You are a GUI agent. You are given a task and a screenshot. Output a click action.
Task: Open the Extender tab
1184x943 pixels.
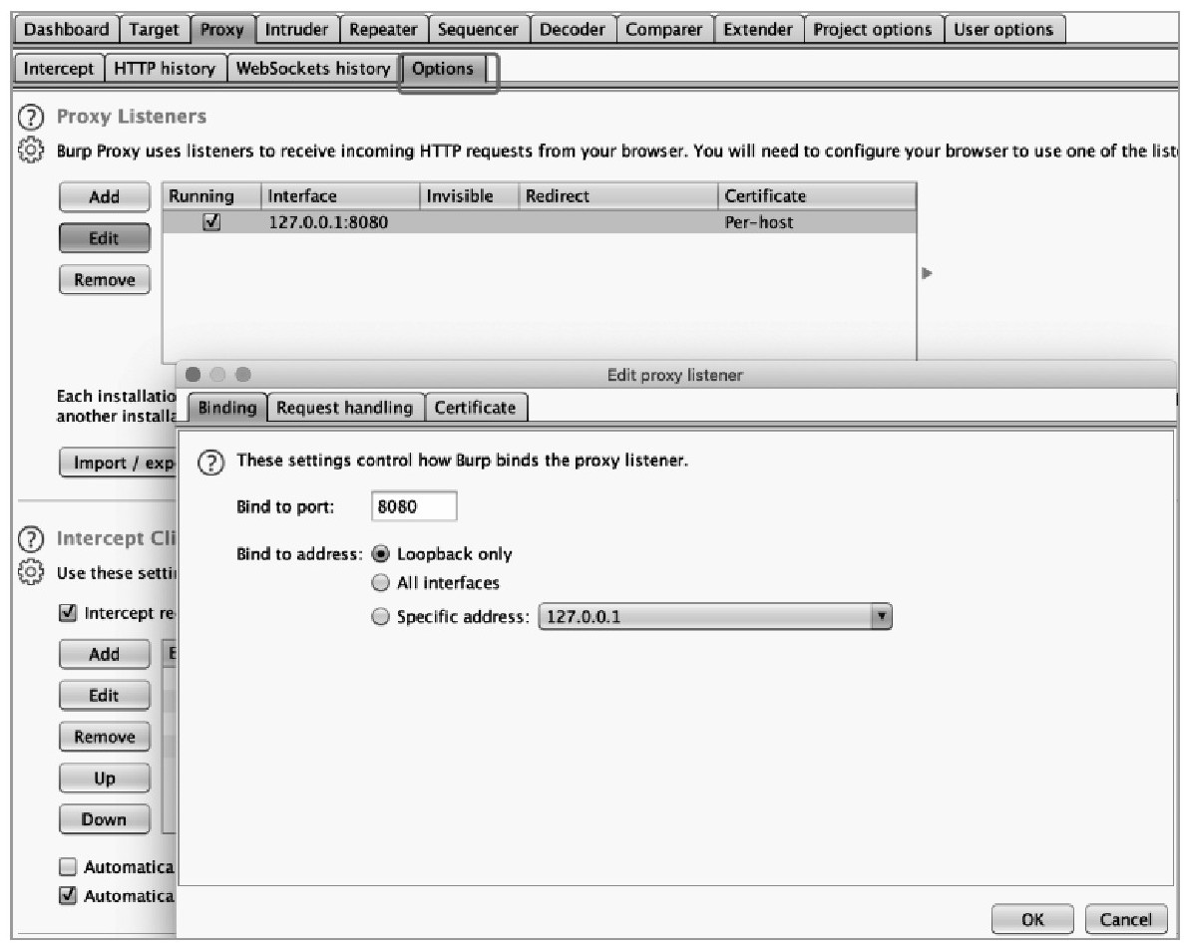(758, 30)
